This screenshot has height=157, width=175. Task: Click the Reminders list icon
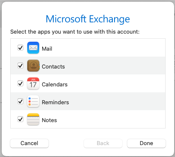point(33,101)
